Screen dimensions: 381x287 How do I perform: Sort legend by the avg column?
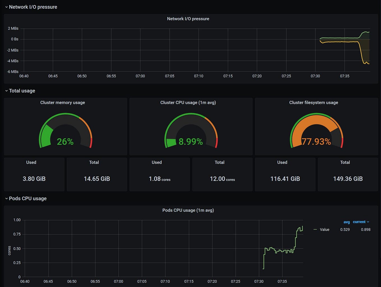pos(347,222)
